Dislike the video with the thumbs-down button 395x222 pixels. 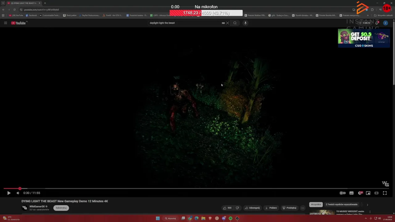click(x=237, y=208)
